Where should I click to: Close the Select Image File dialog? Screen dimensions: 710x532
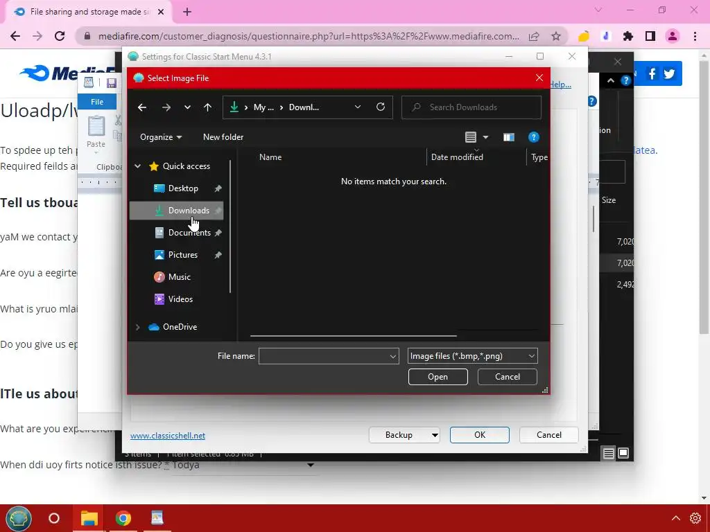[539, 78]
